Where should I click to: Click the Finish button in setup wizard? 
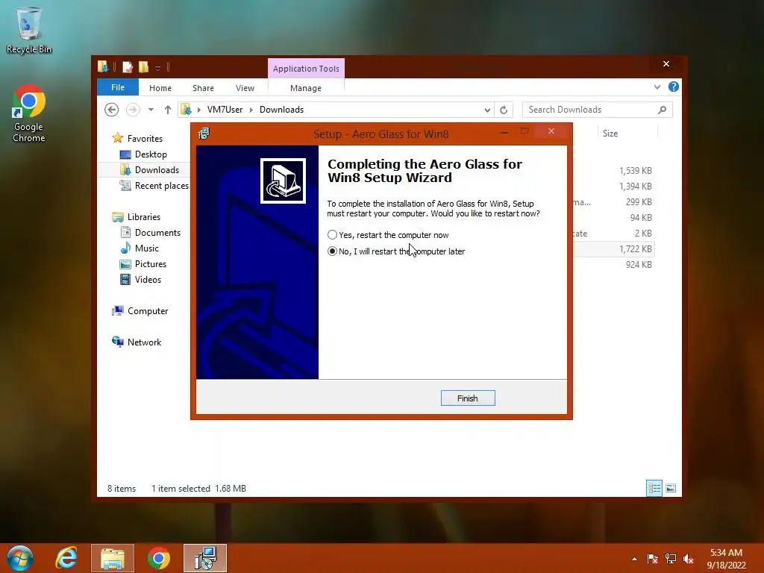468,398
